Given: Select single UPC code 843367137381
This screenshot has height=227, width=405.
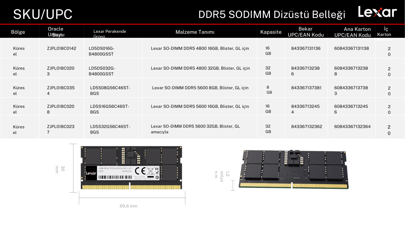Looking at the screenshot, I should pyautogui.click(x=306, y=88).
